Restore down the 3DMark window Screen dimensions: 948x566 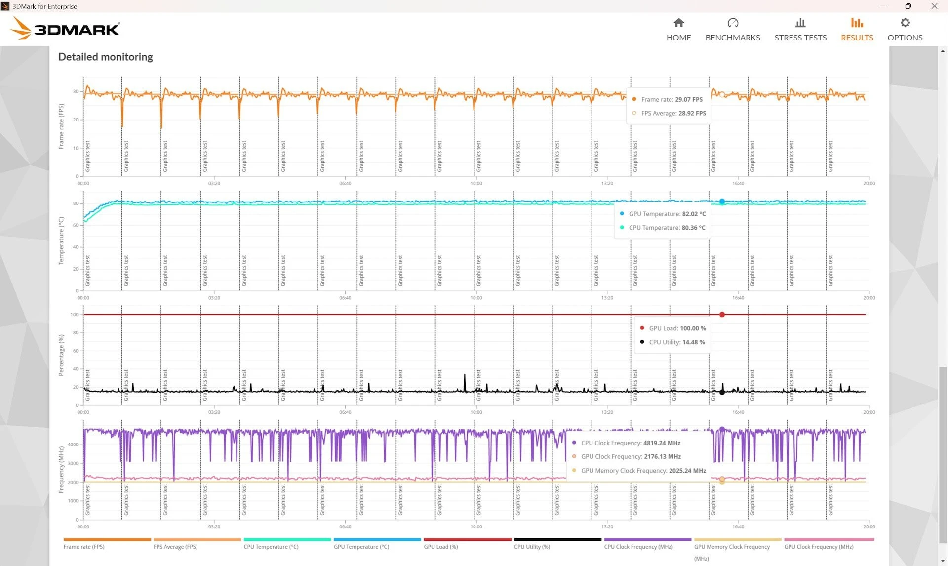tap(908, 6)
